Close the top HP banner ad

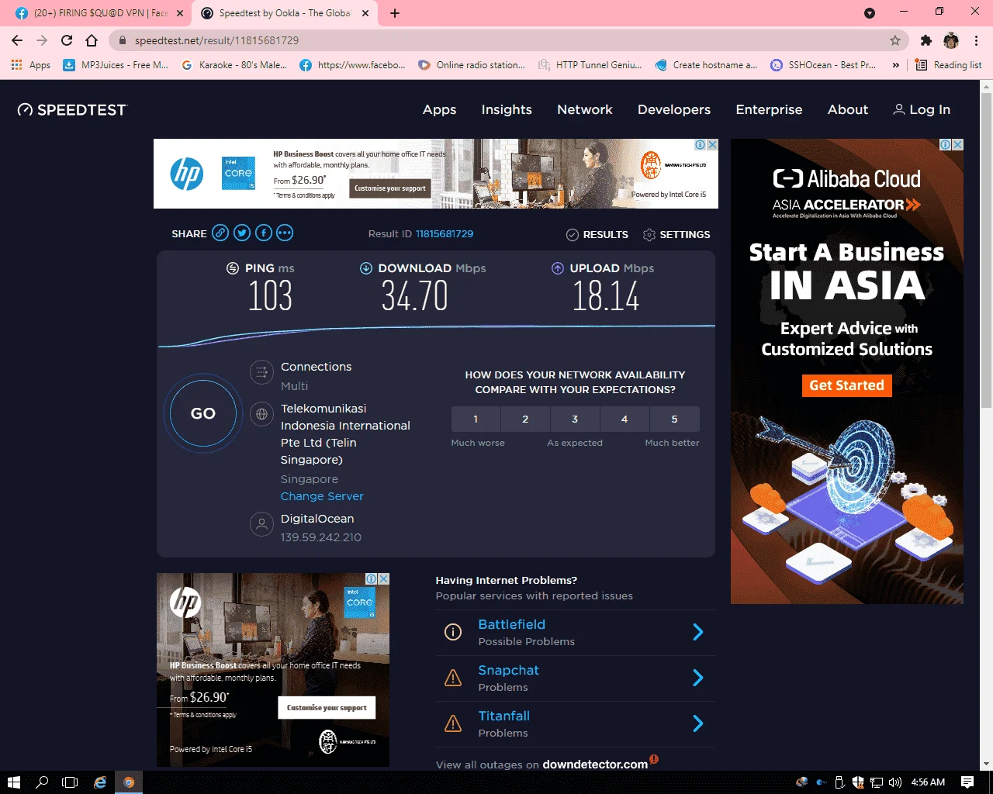[712, 145]
